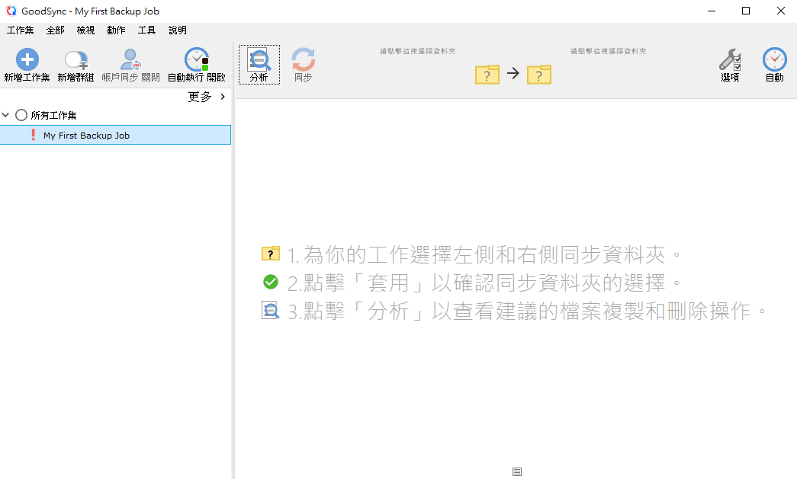Click the 自動 clock icon
797x479 pixels.
point(774,59)
